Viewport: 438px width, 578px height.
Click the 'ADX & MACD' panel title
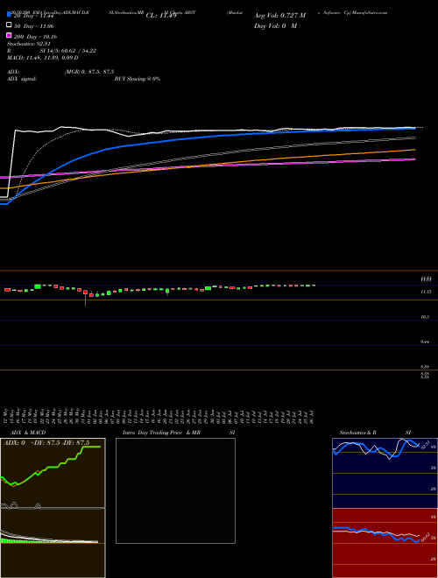tap(28, 433)
